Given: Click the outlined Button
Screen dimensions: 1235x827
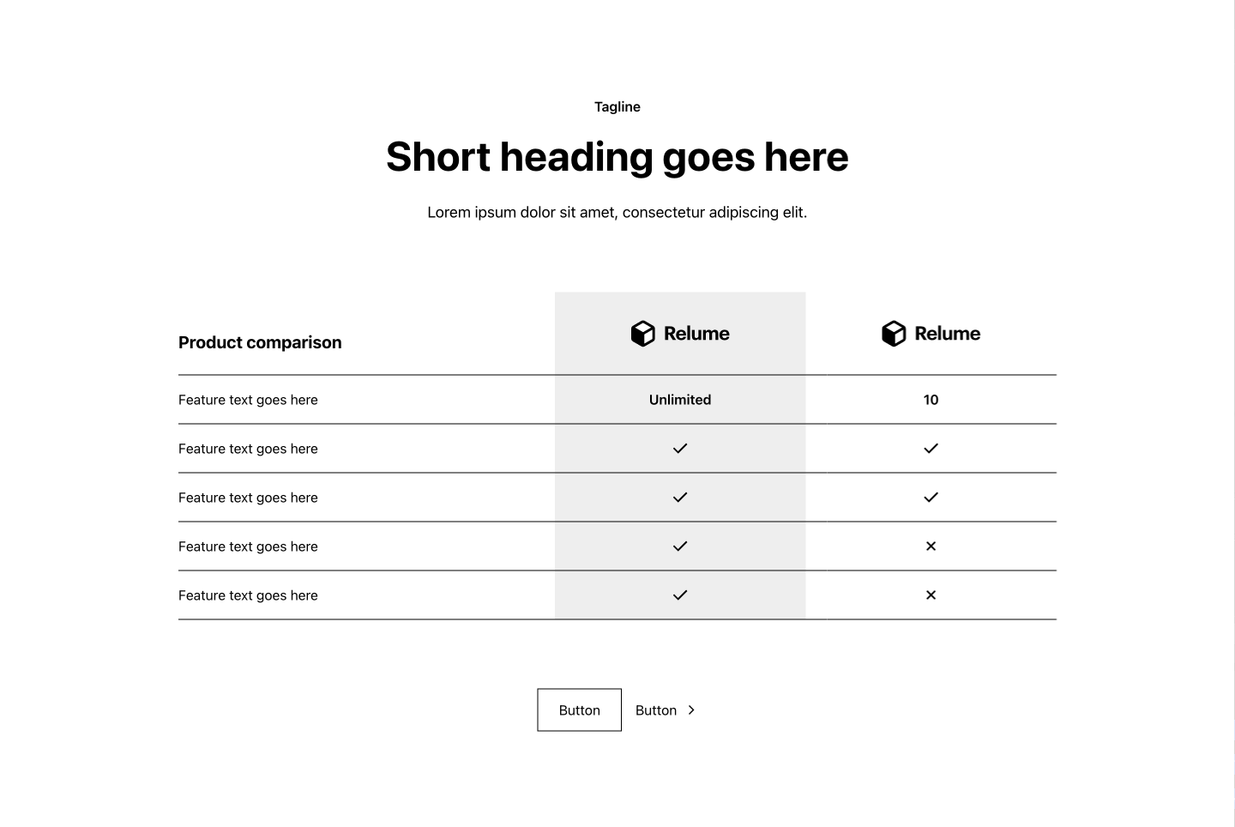Looking at the screenshot, I should point(579,710).
